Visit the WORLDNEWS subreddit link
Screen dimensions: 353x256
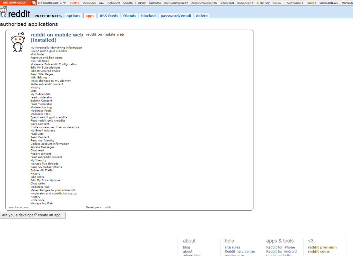coord(329,3)
